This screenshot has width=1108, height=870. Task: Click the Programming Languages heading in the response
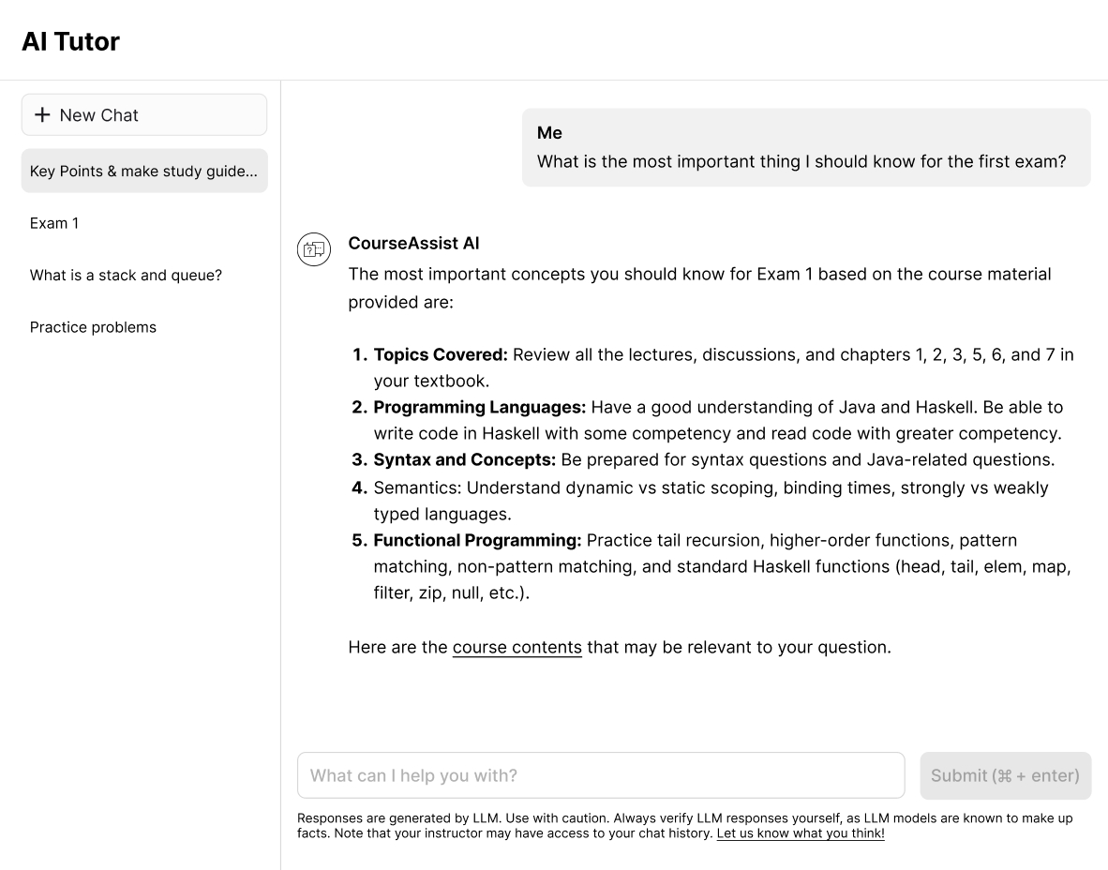click(479, 408)
